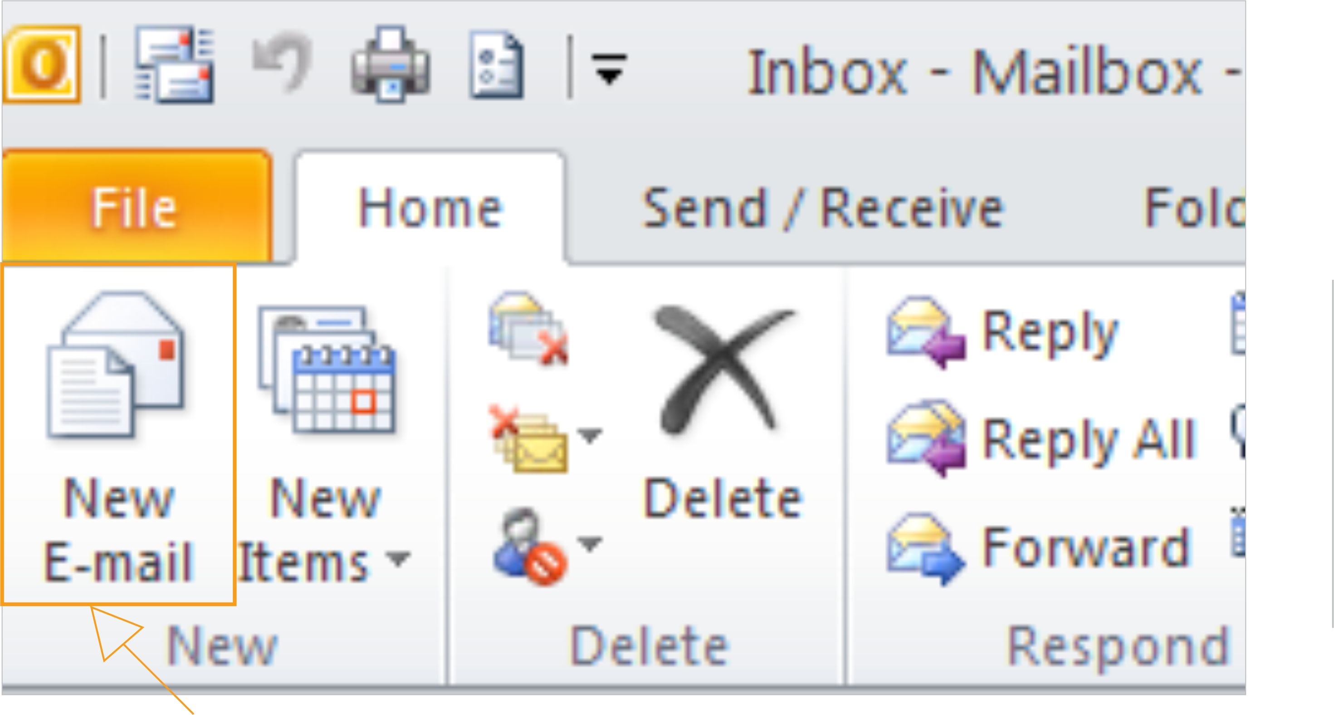Switch to the Folder tab
1334x715 pixels.
pos(1194,208)
